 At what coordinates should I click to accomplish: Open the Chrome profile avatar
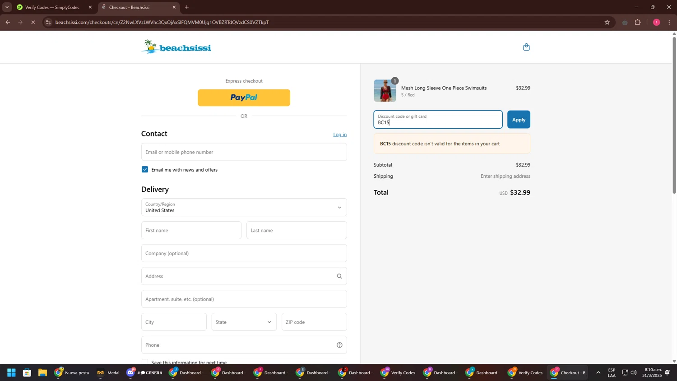656,22
